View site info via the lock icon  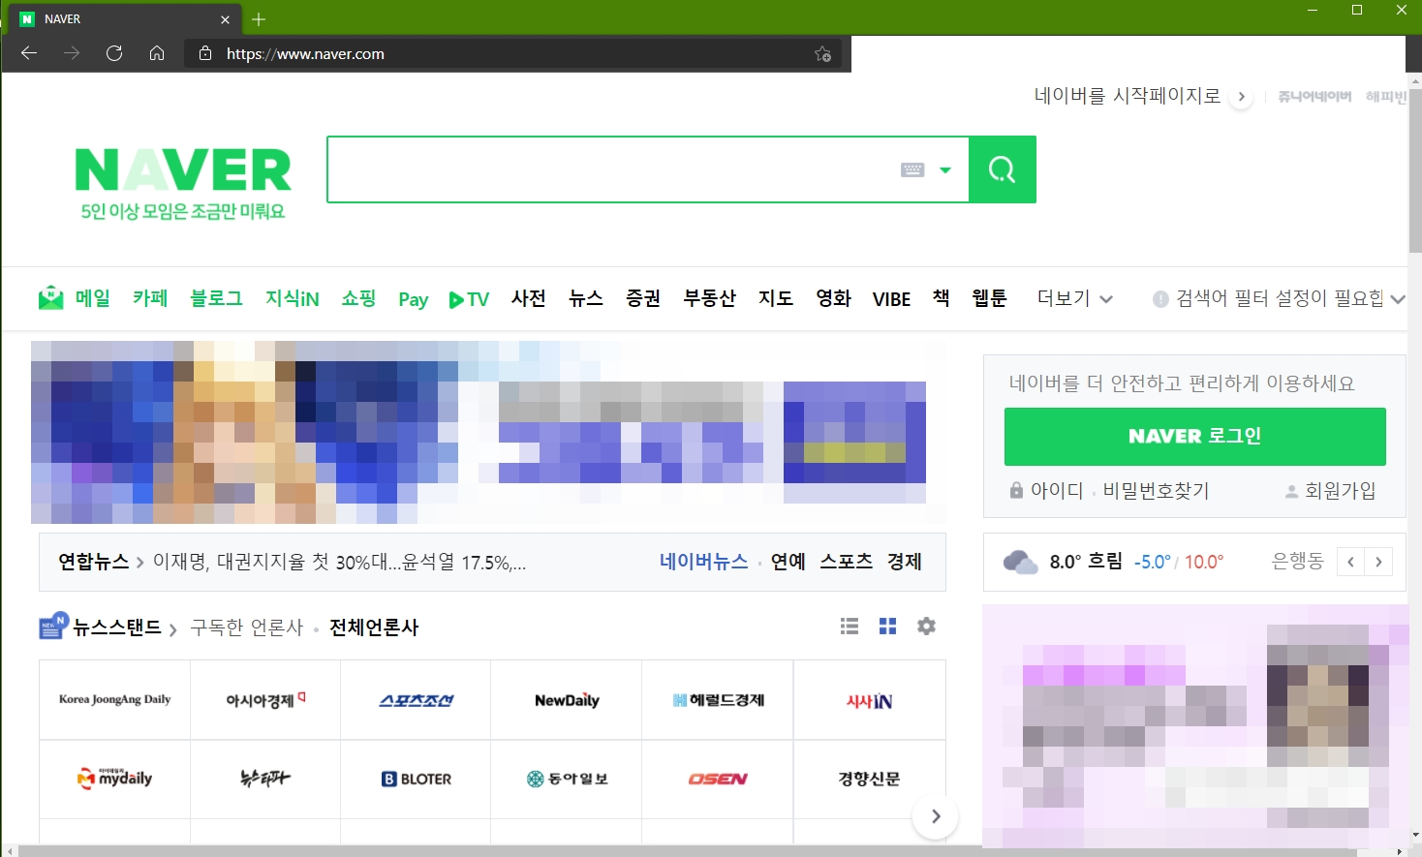[205, 53]
